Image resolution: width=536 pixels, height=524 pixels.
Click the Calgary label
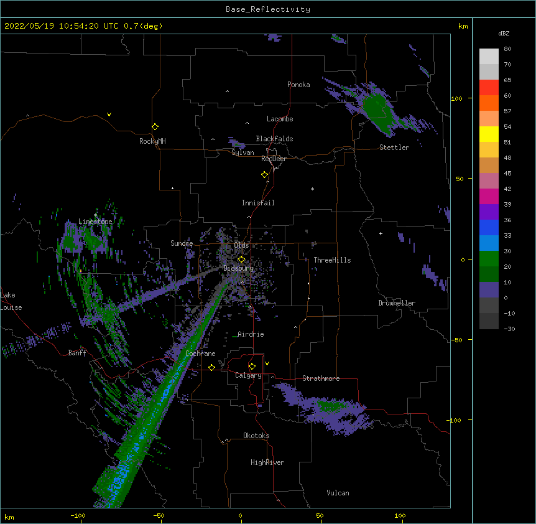click(x=249, y=375)
